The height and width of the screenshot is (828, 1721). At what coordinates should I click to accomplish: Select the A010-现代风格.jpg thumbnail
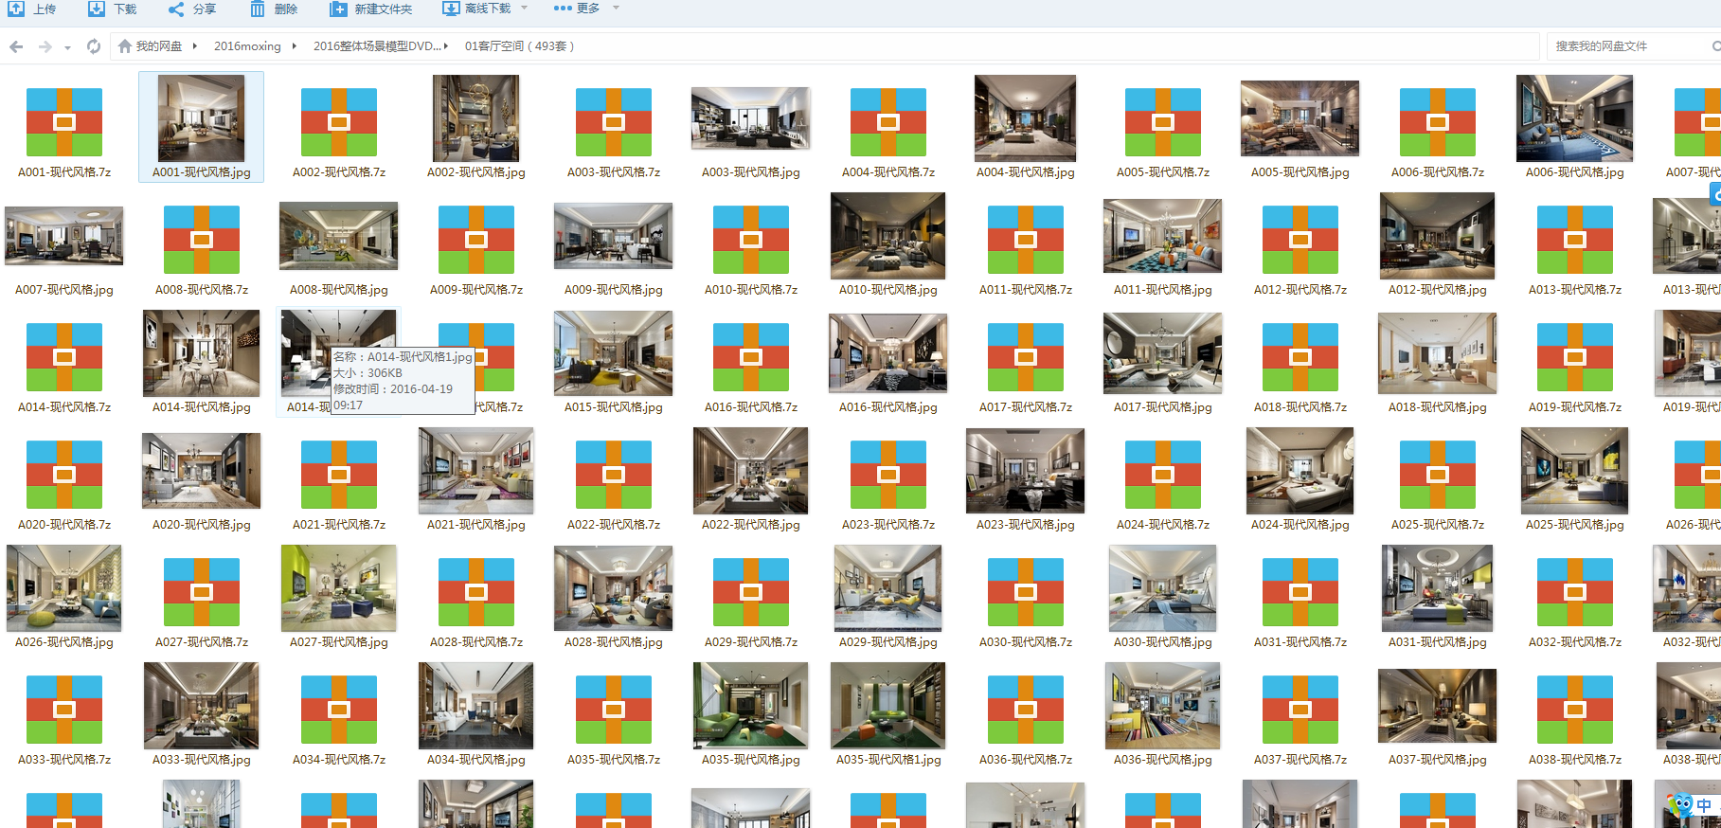click(x=887, y=236)
